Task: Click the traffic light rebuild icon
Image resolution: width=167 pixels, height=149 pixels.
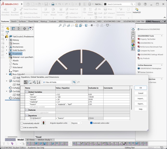Action: pyautogui.click(x=44, y=123)
